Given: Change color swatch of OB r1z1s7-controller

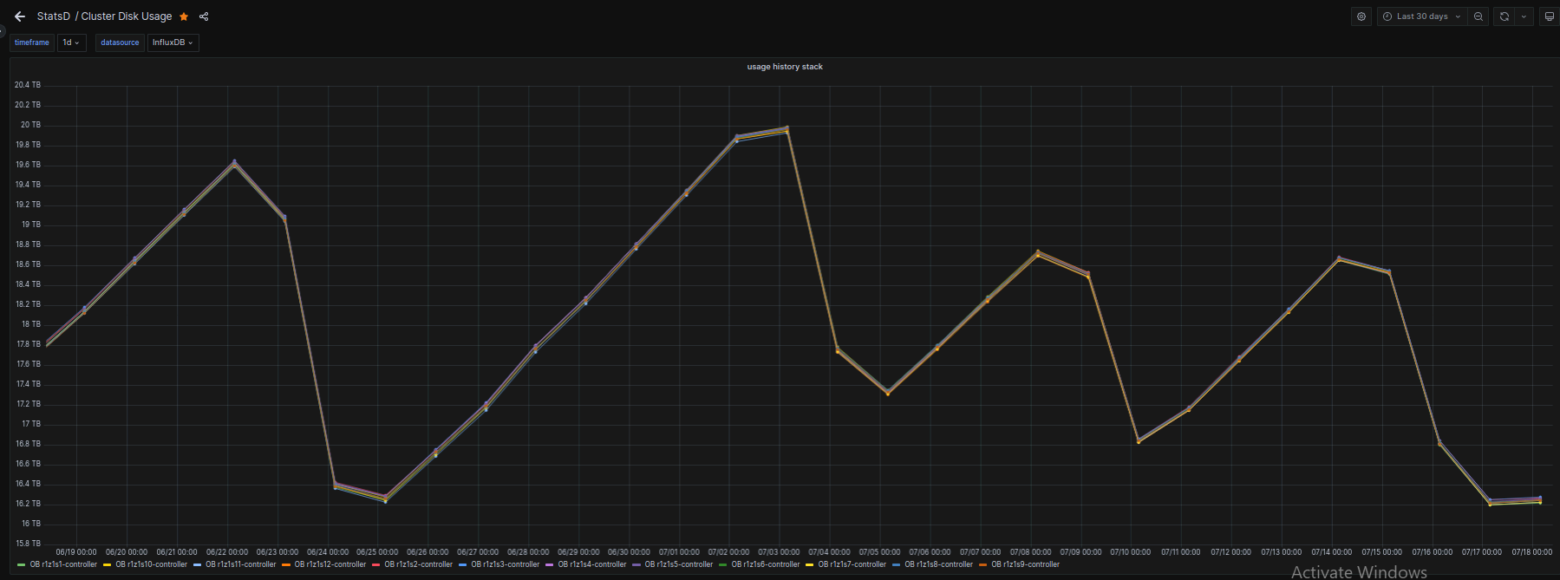Looking at the screenshot, I should pos(810,564).
